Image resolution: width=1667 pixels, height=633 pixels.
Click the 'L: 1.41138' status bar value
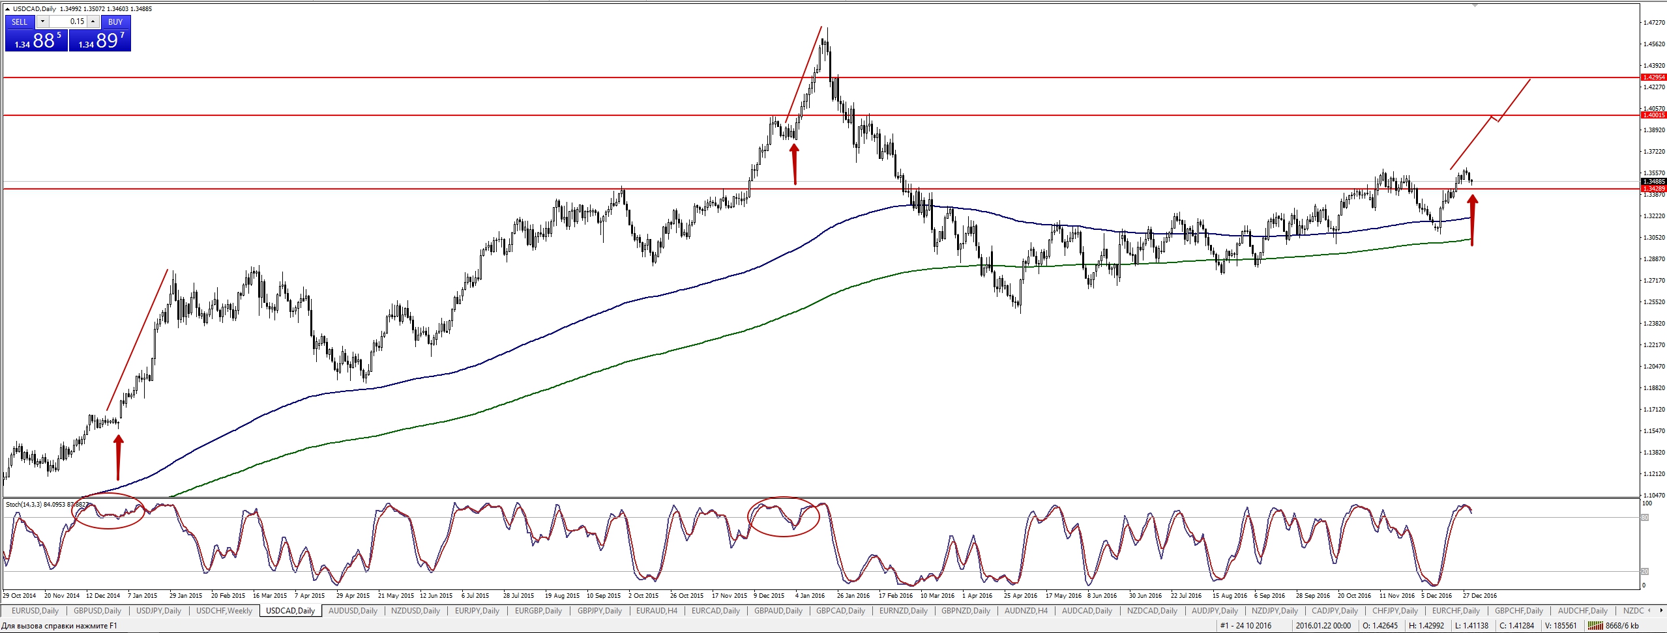click(1471, 626)
